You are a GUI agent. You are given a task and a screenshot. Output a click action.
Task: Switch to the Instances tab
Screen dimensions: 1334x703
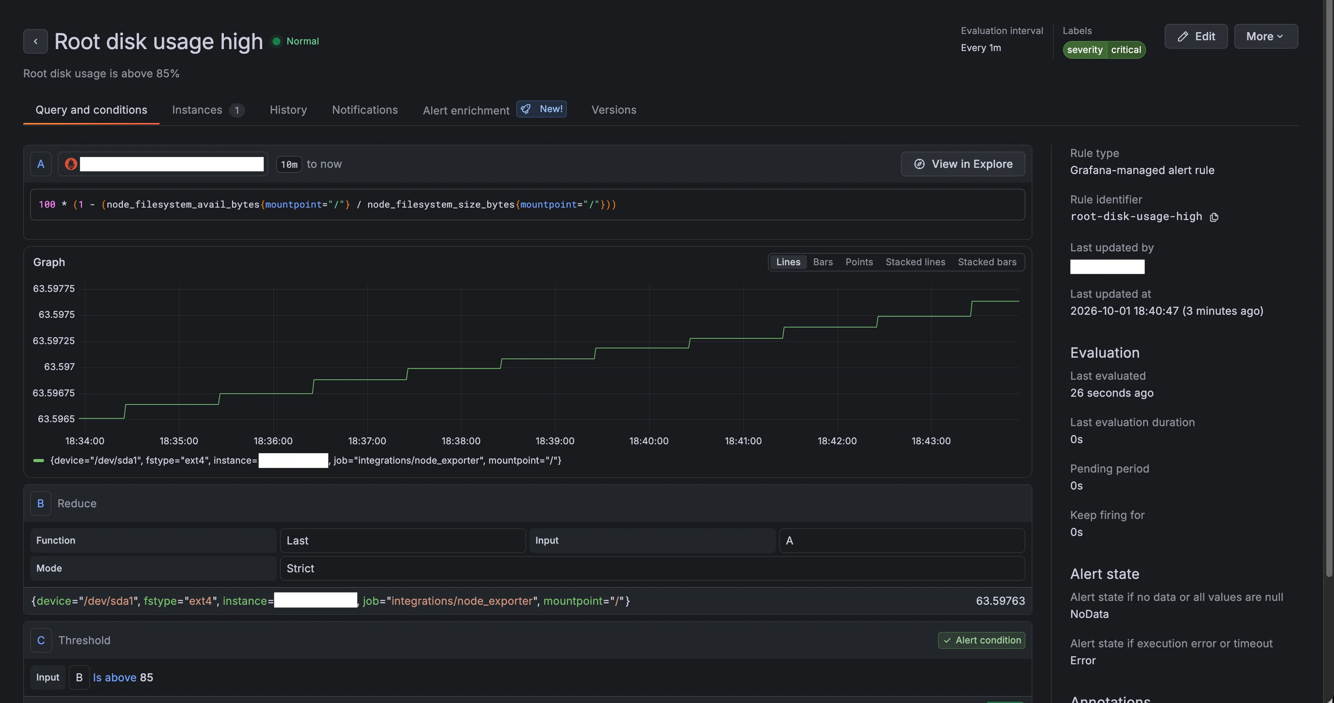click(x=208, y=110)
